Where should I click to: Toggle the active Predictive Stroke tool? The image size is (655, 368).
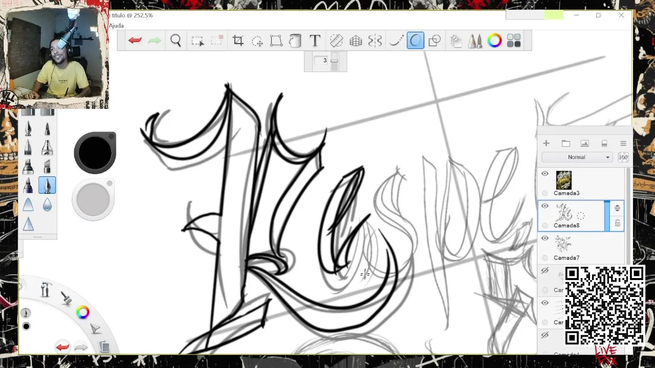pos(416,41)
